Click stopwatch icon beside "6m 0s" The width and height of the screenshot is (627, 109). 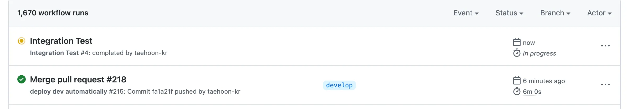517,91
